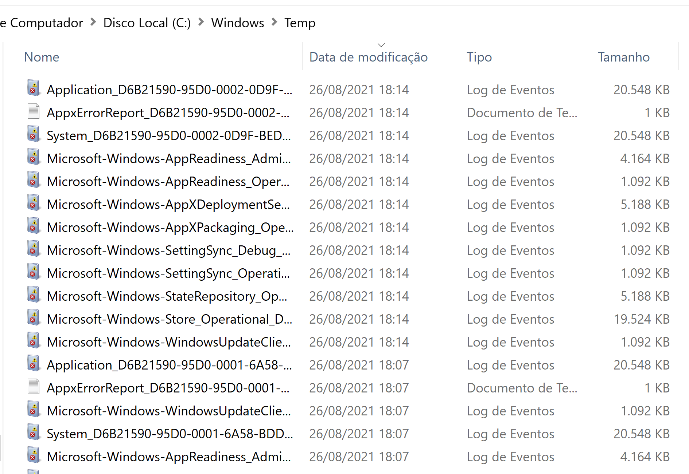
Task: Click event log icon for Application_D6B21590-95D0-0001-6A58 file
Action: click(x=34, y=363)
